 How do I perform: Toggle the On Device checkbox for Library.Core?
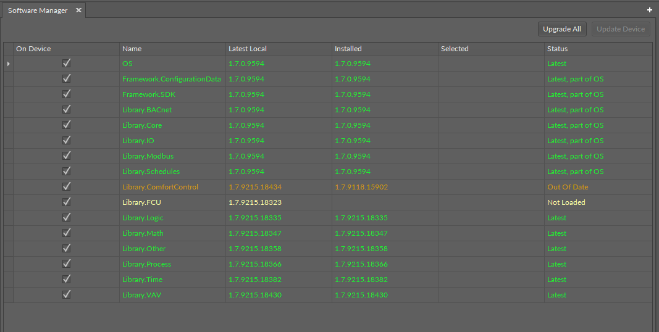pyautogui.click(x=67, y=125)
